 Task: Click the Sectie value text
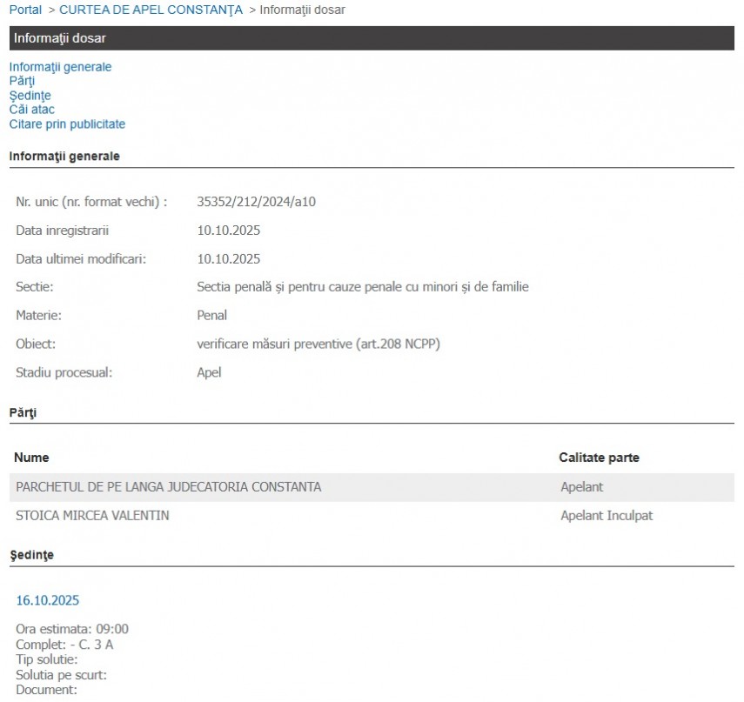[x=363, y=287]
